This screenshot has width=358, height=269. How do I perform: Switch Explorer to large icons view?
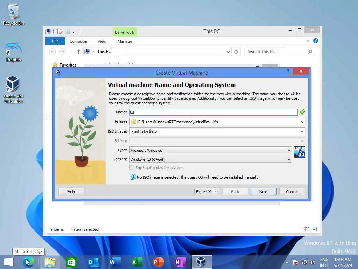tap(314, 229)
